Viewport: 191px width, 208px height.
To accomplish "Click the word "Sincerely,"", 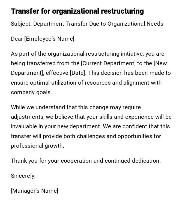I will point(23,176).
